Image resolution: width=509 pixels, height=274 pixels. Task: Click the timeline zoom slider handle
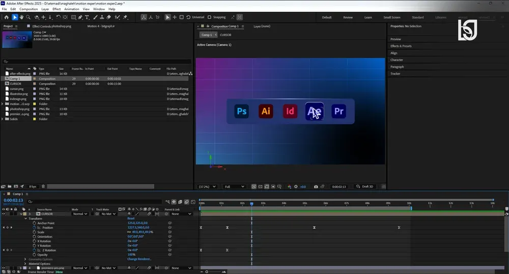(x=207, y=272)
